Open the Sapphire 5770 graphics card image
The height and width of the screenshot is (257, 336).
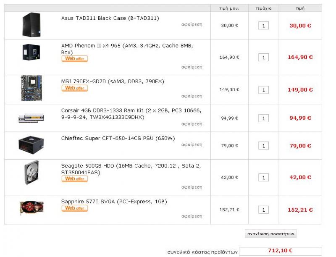coord(31,207)
